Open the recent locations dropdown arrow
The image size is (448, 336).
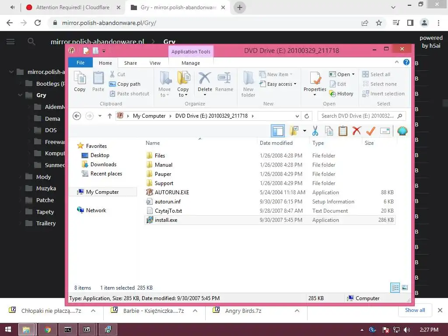tap(100, 116)
